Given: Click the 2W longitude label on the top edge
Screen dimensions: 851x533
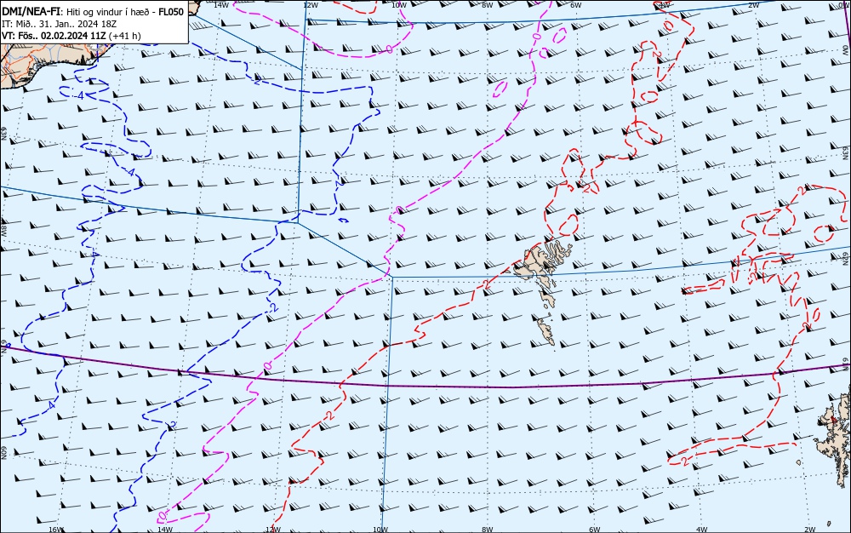Looking at the screenshot, I should tap(754, 4).
